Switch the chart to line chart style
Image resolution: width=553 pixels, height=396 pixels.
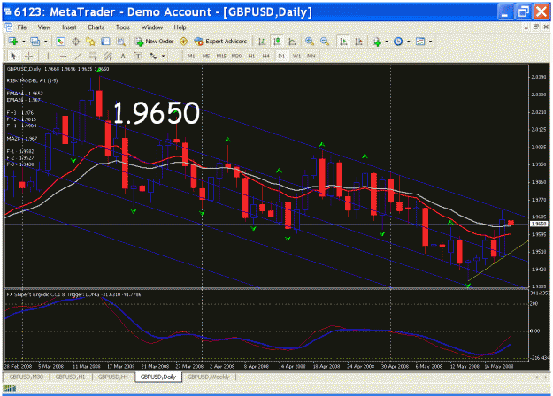click(x=292, y=42)
